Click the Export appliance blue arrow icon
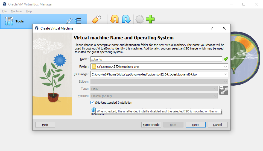The width and height of the screenshot is (263, 151). click(126, 19)
